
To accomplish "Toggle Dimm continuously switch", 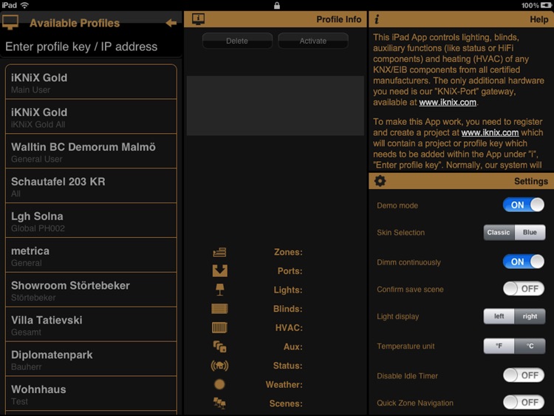I will pos(524,262).
